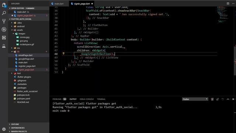236x133 pixels.
Task: Click the clear output icon in panel
Action: click(212, 99)
